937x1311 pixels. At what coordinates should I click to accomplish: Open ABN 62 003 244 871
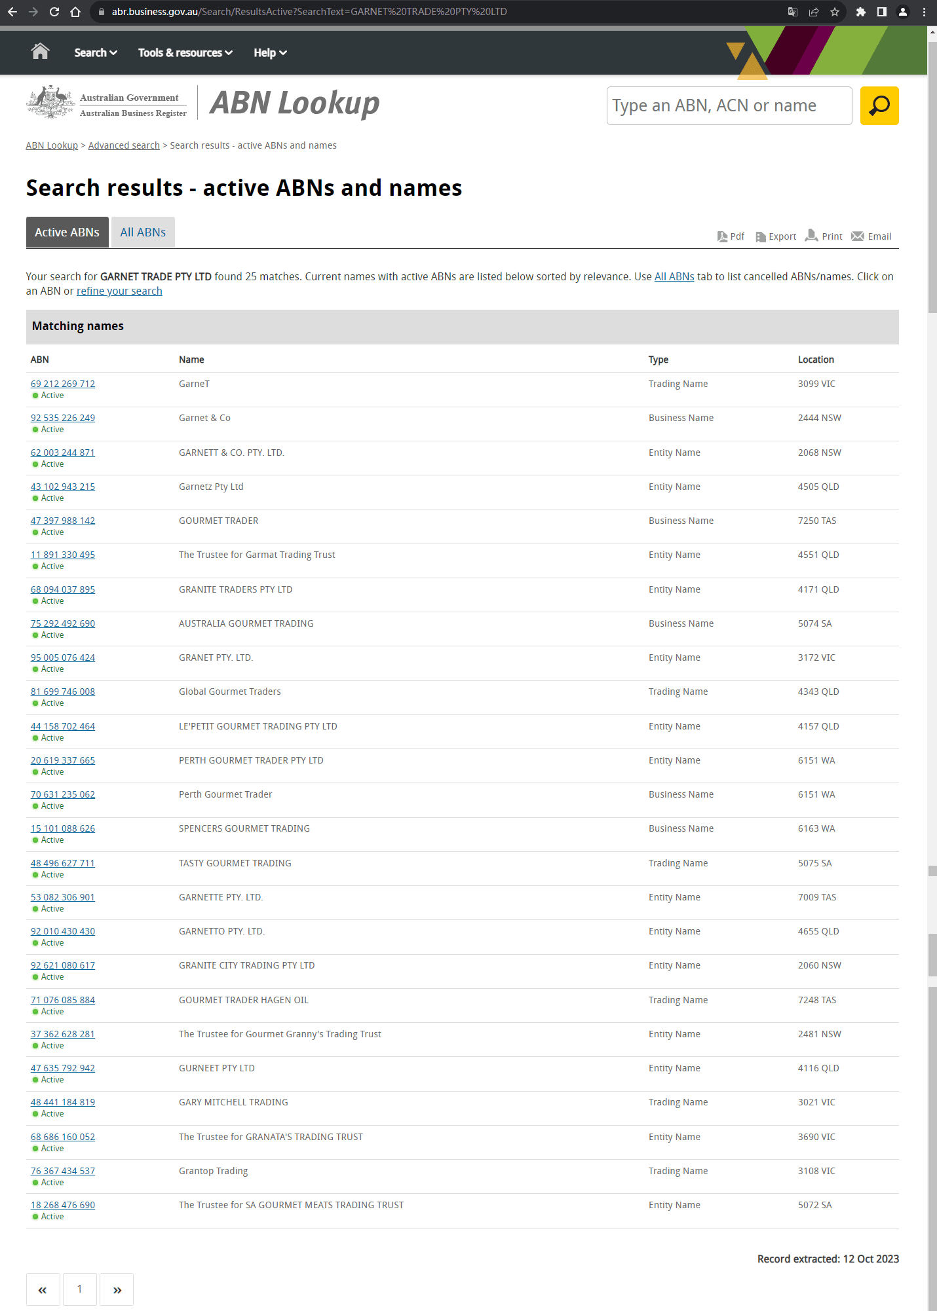pyautogui.click(x=63, y=452)
